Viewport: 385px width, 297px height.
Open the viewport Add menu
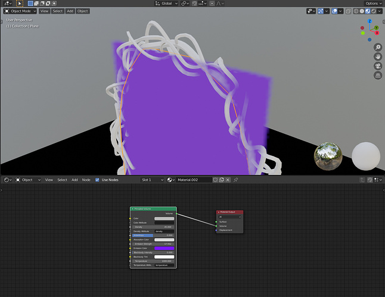click(70, 11)
